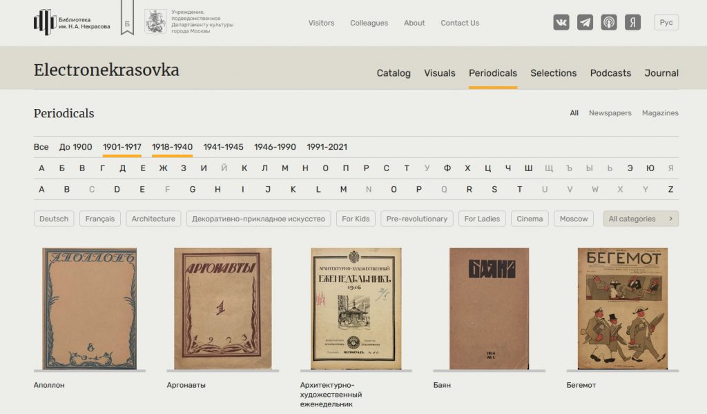Click the bookmark ribbon icon with letter Б

127,21
